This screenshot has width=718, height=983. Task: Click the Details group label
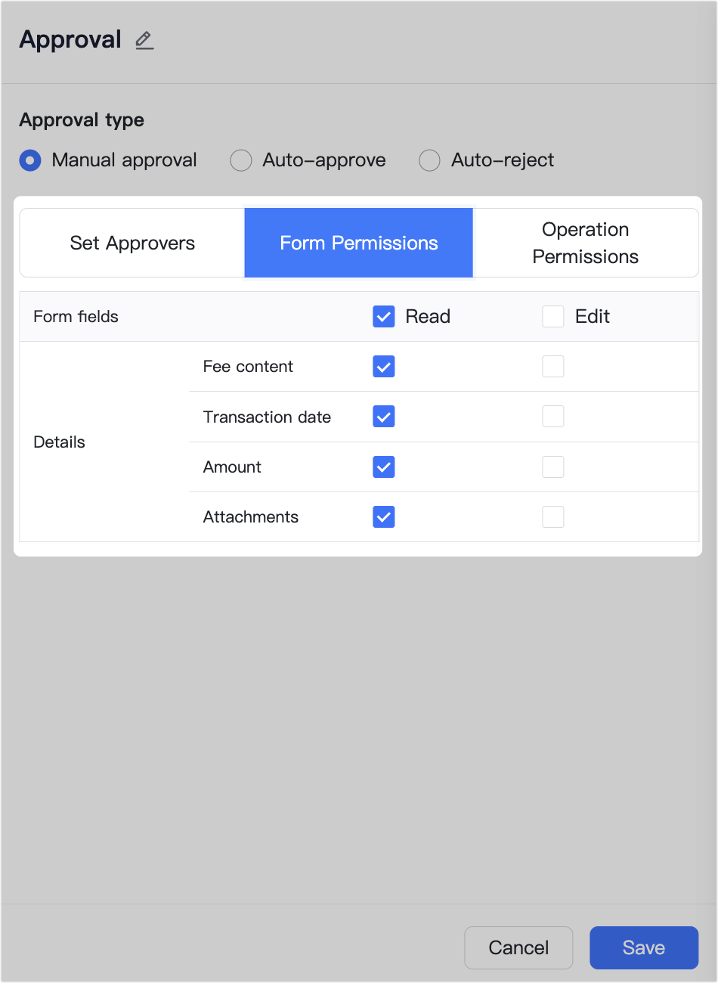[59, 442]
